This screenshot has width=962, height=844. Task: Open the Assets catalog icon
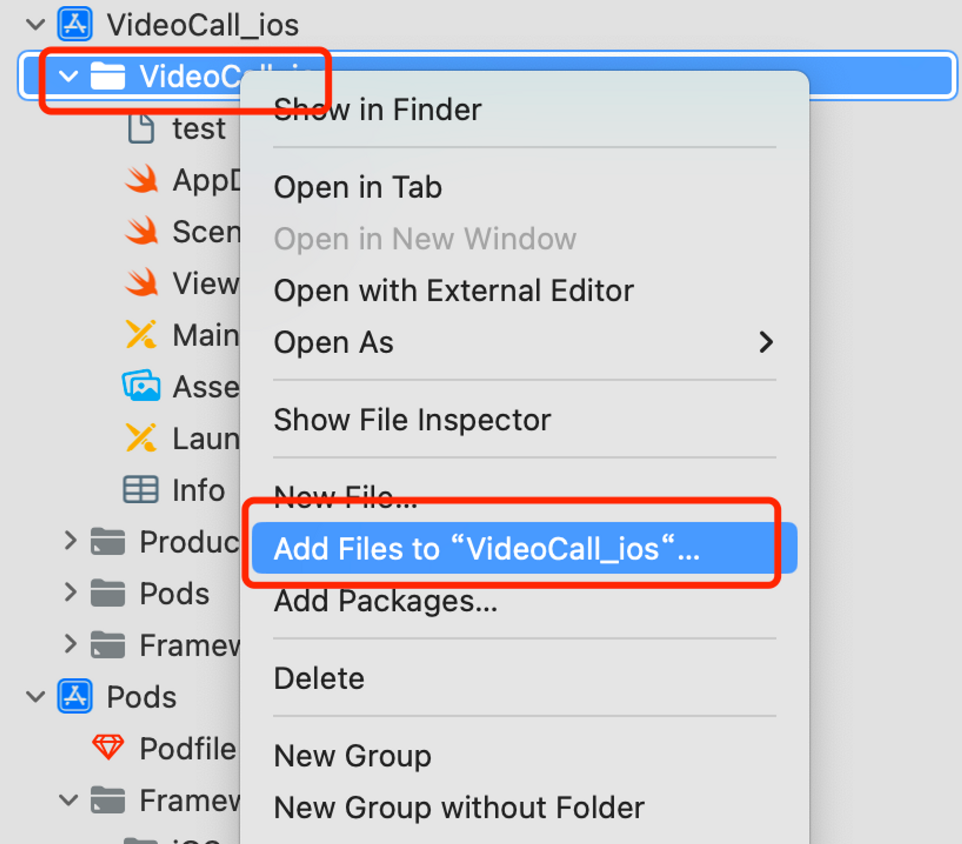(141, 386)
